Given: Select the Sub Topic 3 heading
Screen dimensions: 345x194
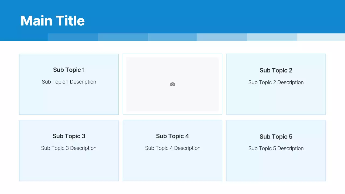Looking at the screenshot, I should 69,136.
